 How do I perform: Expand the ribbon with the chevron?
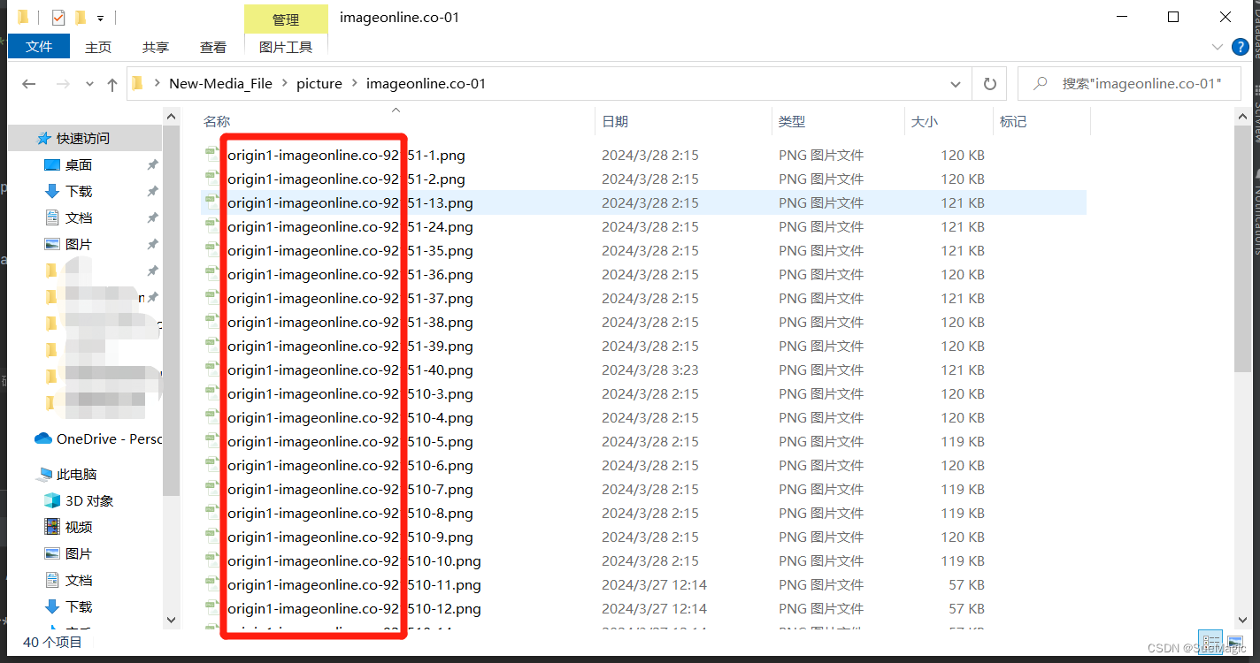point(1218,47)
